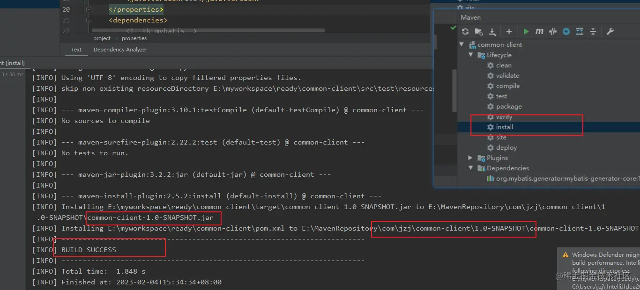This screenshot has height=290, width=640.
Task: Select the site lifecycle goal in Lifecycle list
Action: tap(497, 137)
